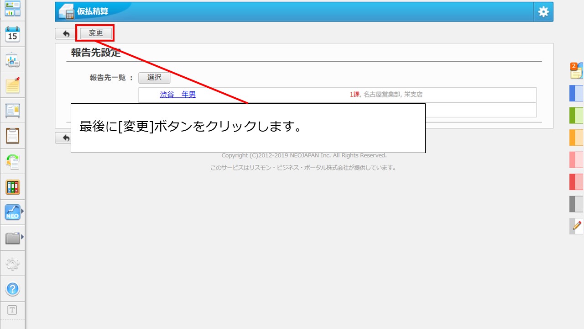584x329 pixels.
Task: Expand the arrow beside the folder icon
Action: (22, 237)
